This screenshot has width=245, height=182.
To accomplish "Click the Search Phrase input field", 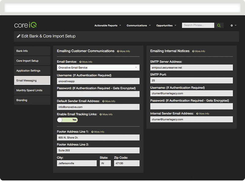I will click(198, 25).
